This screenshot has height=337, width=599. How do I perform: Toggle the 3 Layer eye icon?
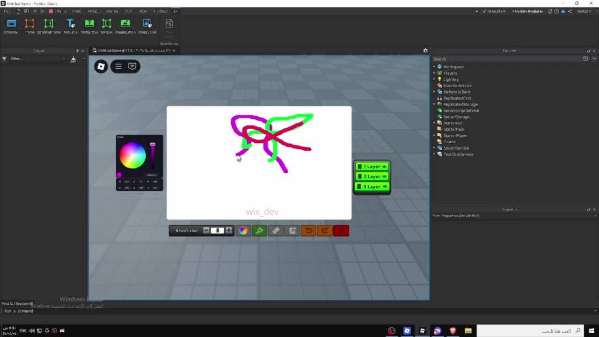[384, 187]
